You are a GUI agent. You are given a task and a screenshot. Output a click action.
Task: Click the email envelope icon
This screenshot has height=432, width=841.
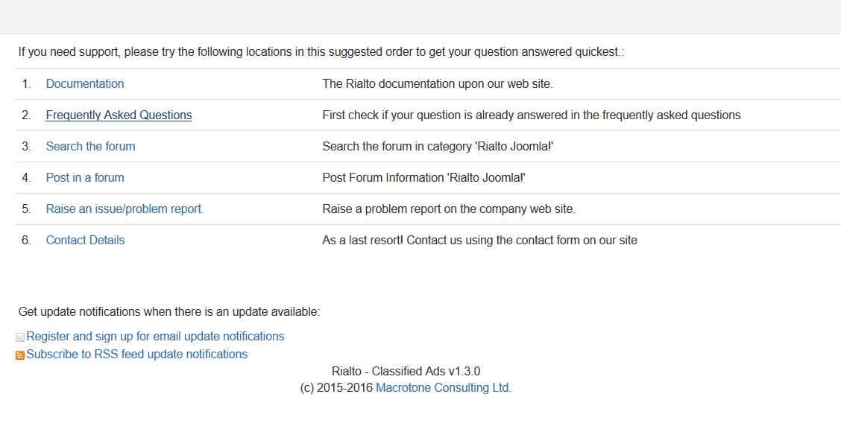(20, 337)
